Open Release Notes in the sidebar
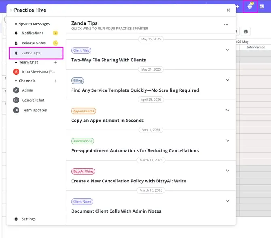Image resolution: width=271 pixels, height=238 pixels. [36, 43]
